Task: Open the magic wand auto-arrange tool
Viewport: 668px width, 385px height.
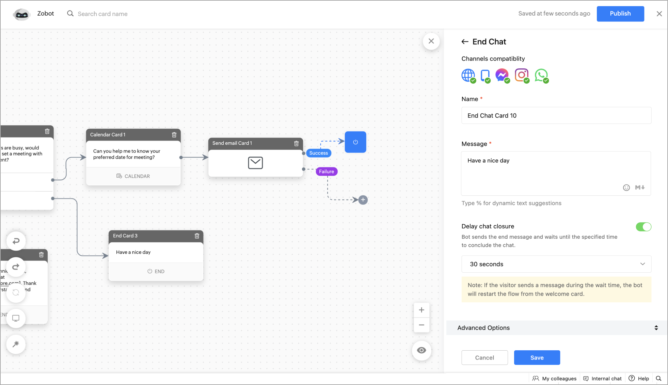Action: click(x=16, y=344)
